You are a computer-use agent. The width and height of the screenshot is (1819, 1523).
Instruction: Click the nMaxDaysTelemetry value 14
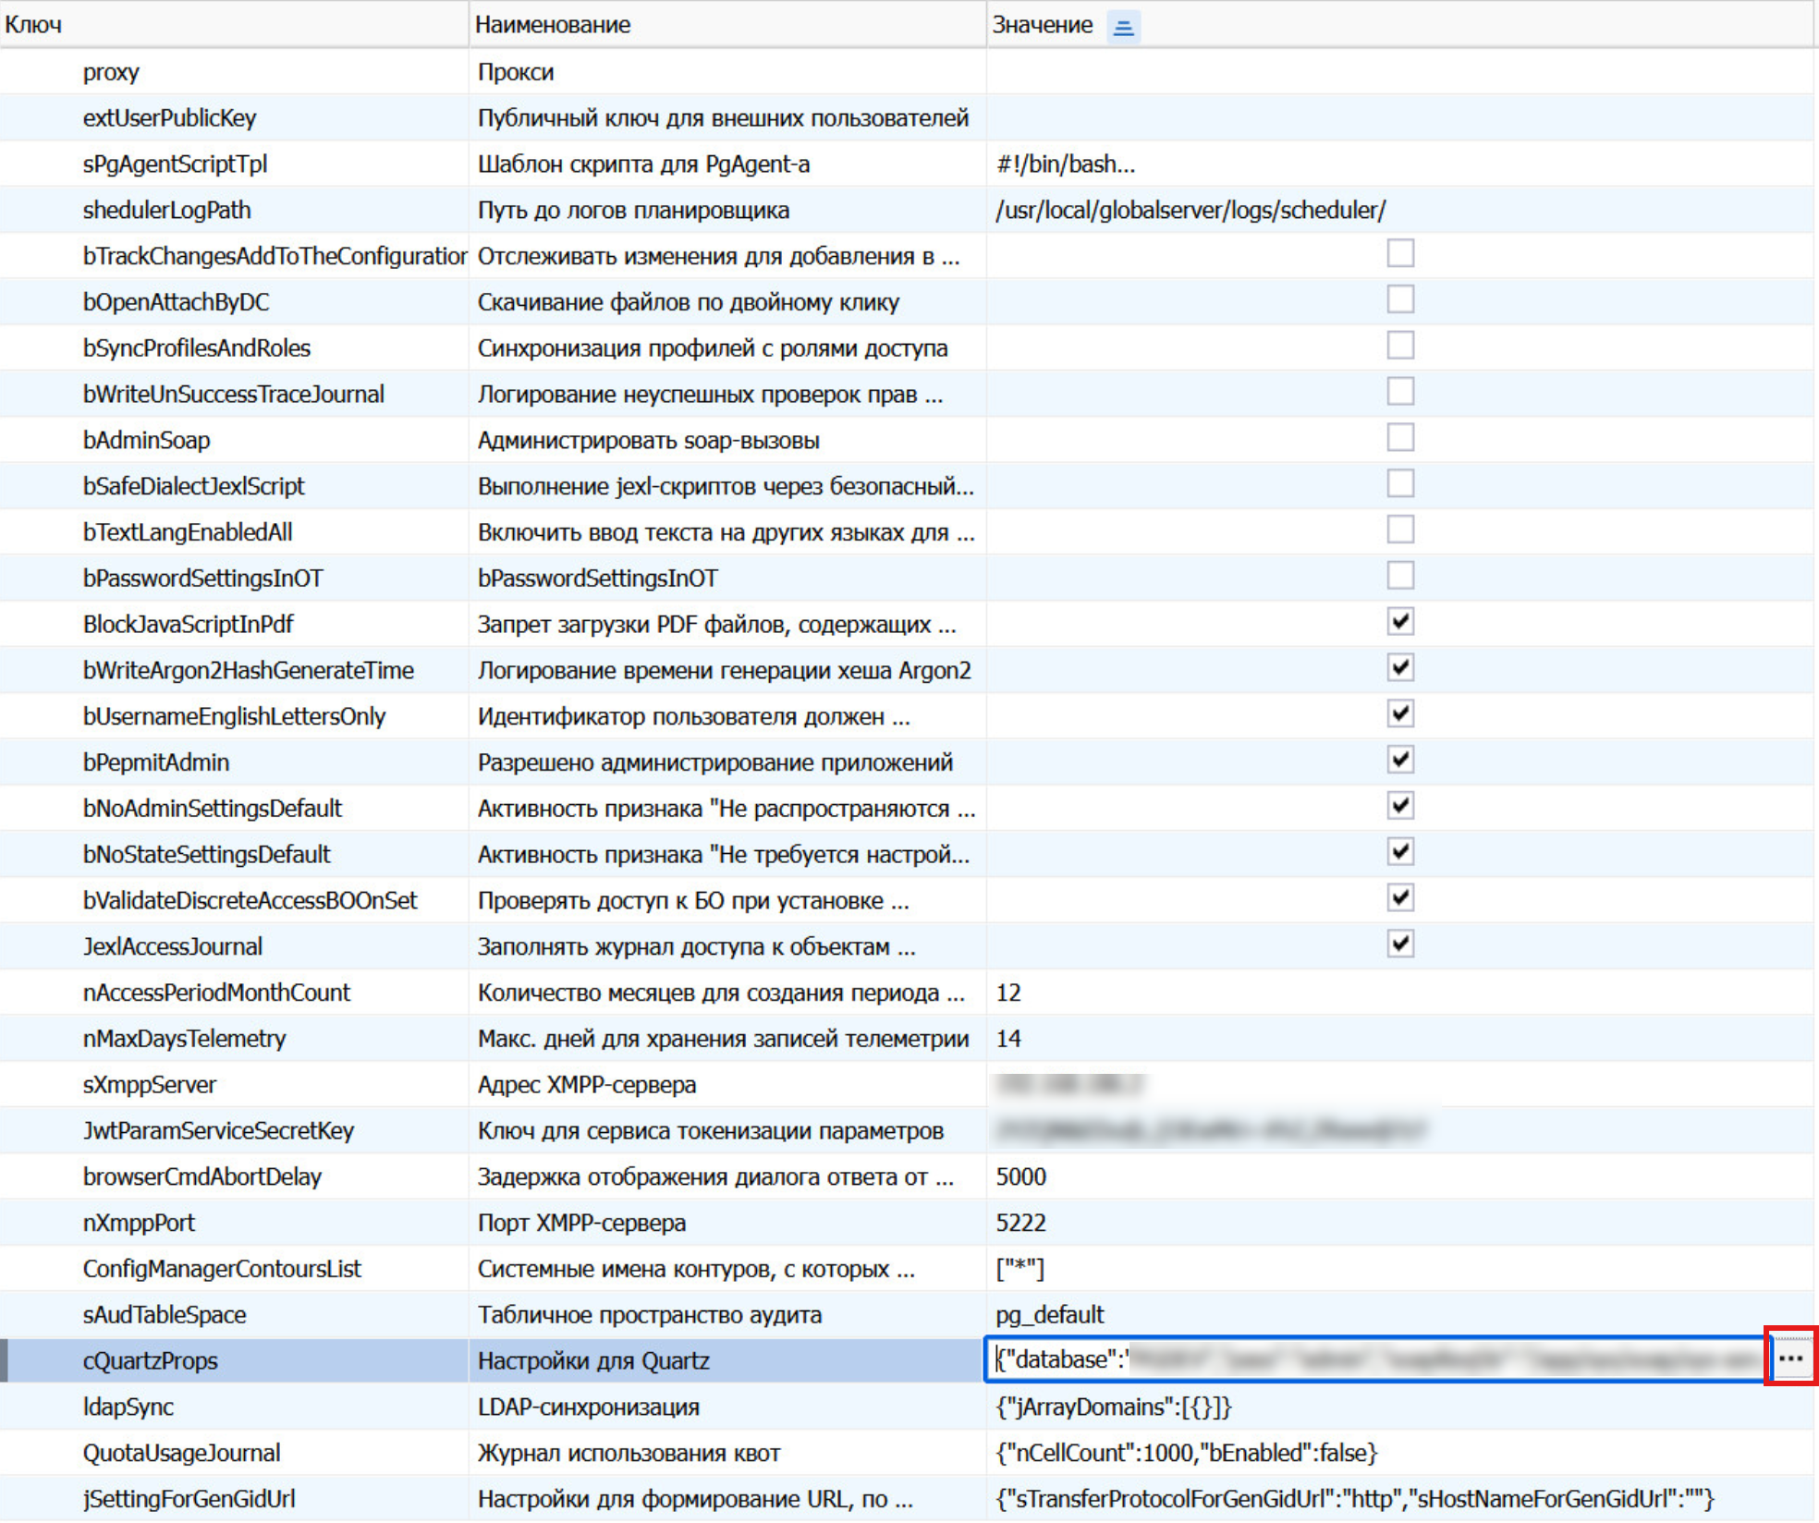1008,1039
